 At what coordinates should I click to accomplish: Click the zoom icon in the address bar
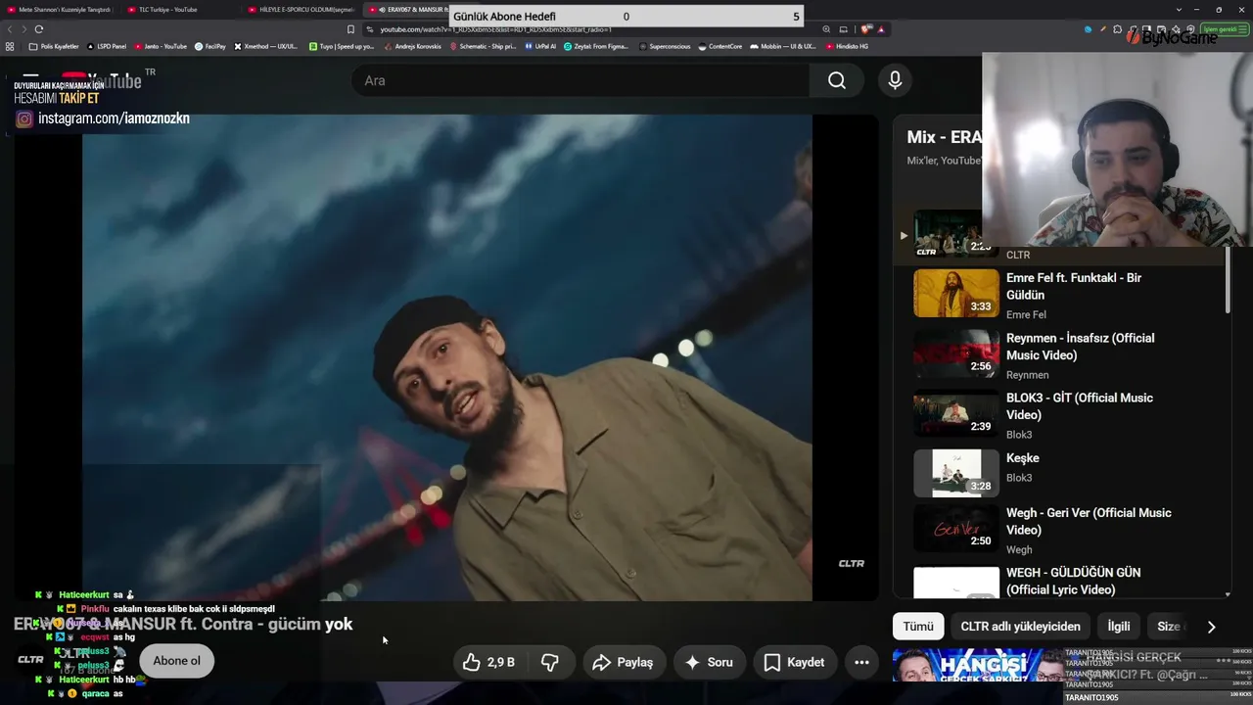click(x=827, y=29)
